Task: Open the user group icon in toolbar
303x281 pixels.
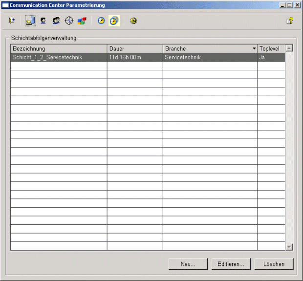Action: pos(56,21)
